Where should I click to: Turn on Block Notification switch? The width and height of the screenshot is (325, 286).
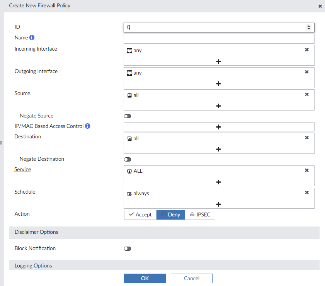(x=128, y=249)
